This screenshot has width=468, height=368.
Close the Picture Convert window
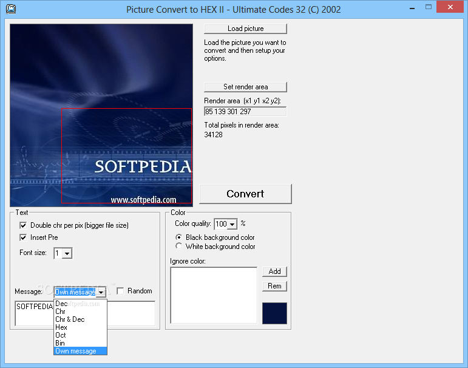point(450,7)
